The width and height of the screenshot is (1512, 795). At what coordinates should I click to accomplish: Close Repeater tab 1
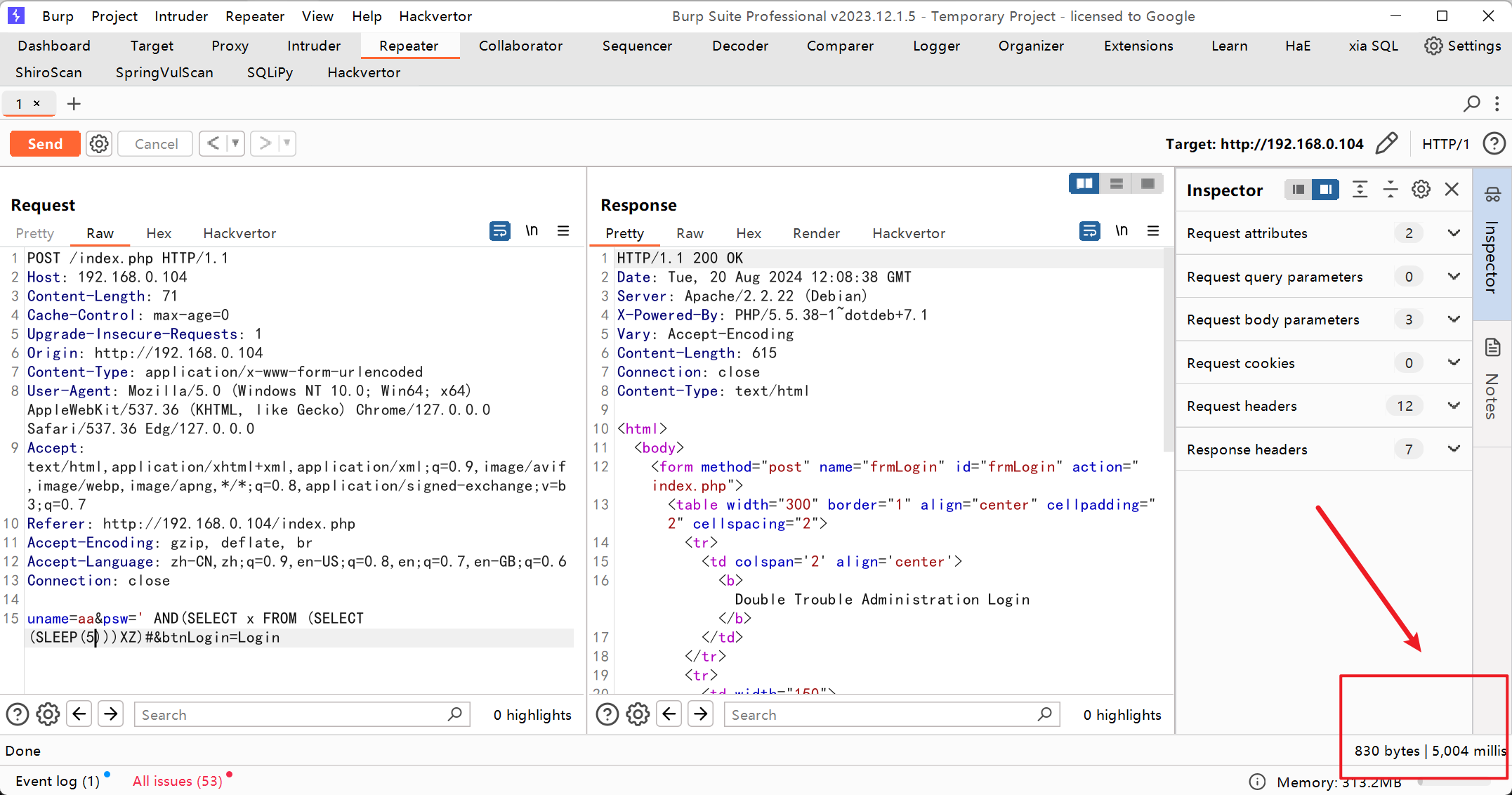coord(37,103)
